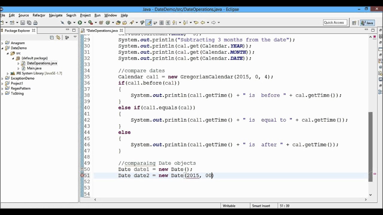Viewport: 383px width, 215px height.
Task: Select the ToString project
Action: coord(17,93)
